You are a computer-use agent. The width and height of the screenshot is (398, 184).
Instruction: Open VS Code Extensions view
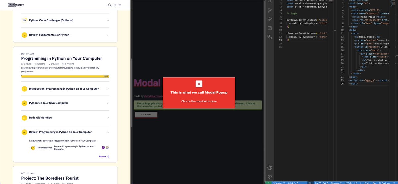click(x=270, y=28)
